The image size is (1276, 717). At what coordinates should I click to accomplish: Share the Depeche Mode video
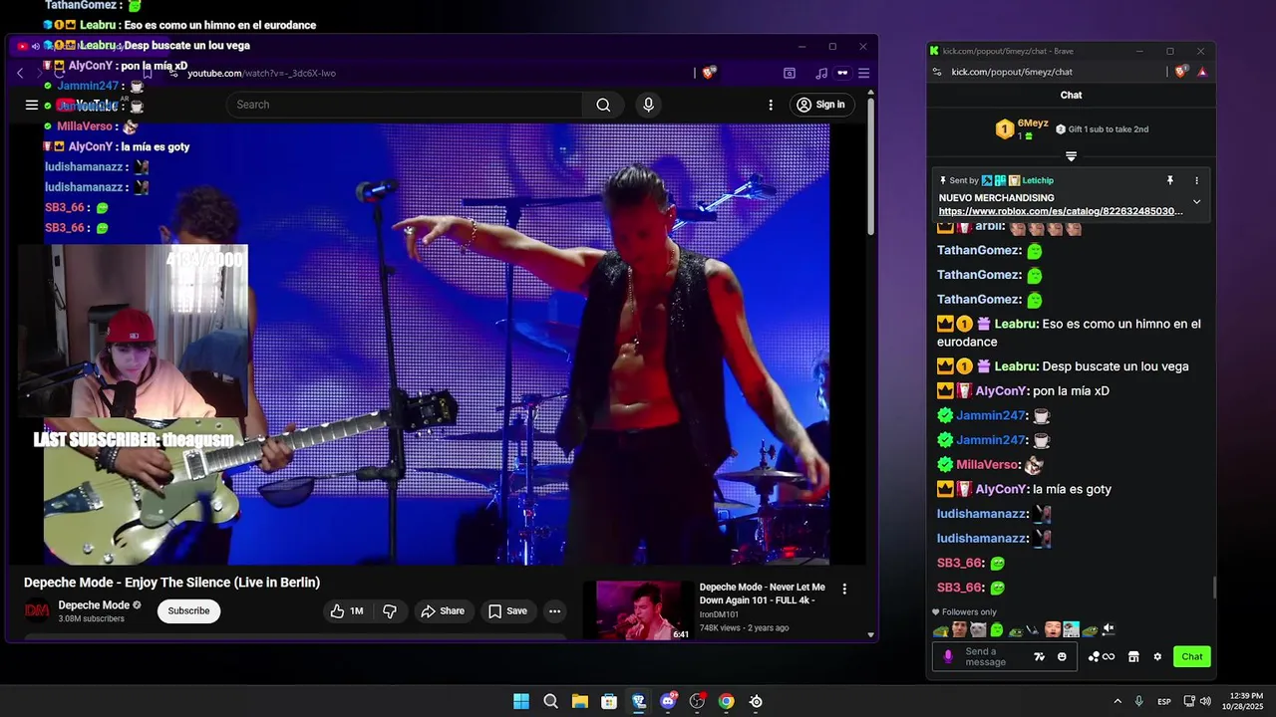(442, 610)
